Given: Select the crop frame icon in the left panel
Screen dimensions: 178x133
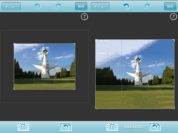Looking at the screenshot, I should (23, 127).
